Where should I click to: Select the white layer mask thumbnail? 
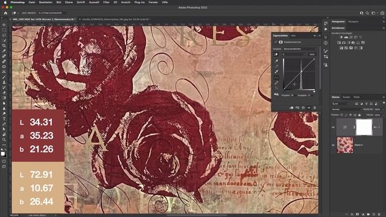pyautogui.click(x=364, y=127)
